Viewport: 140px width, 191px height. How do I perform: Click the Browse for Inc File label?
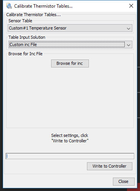(x=26, y=54)
